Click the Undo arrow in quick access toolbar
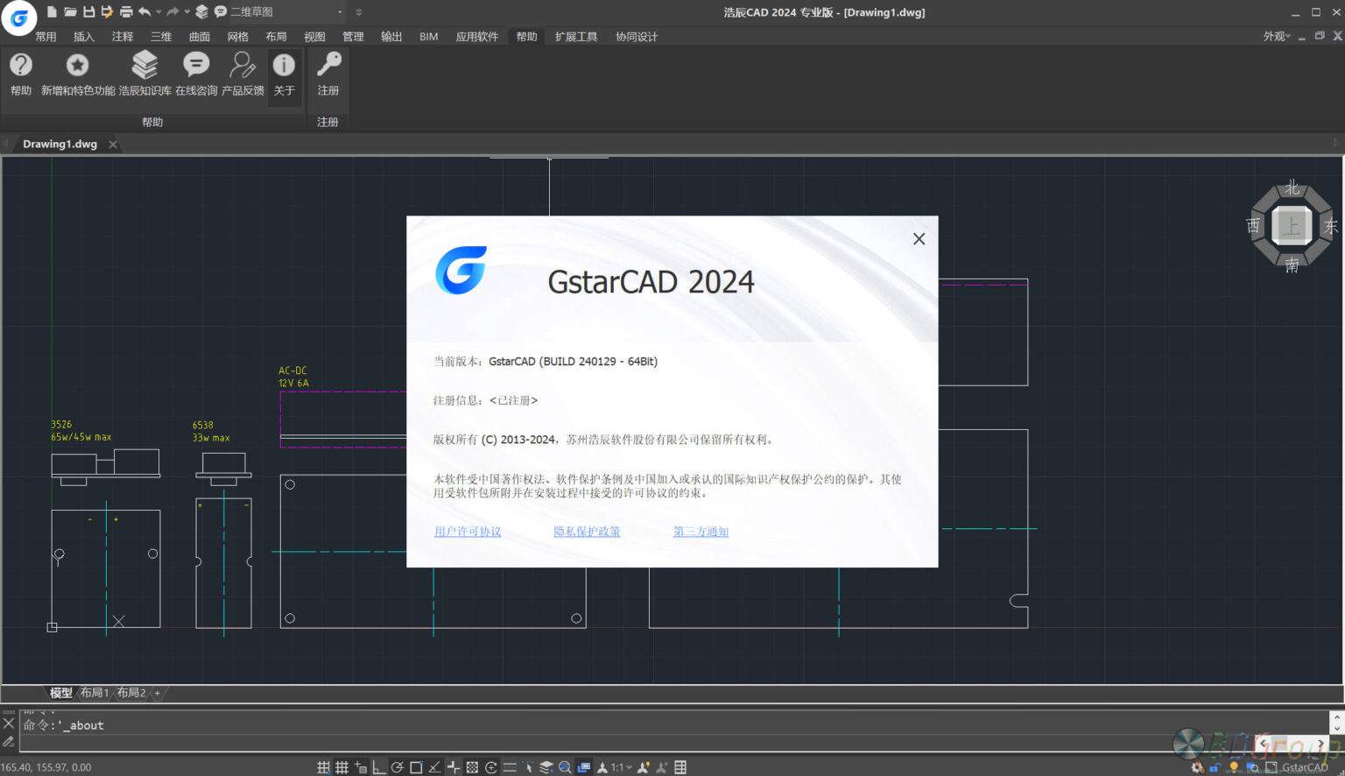 pos(145,11)
